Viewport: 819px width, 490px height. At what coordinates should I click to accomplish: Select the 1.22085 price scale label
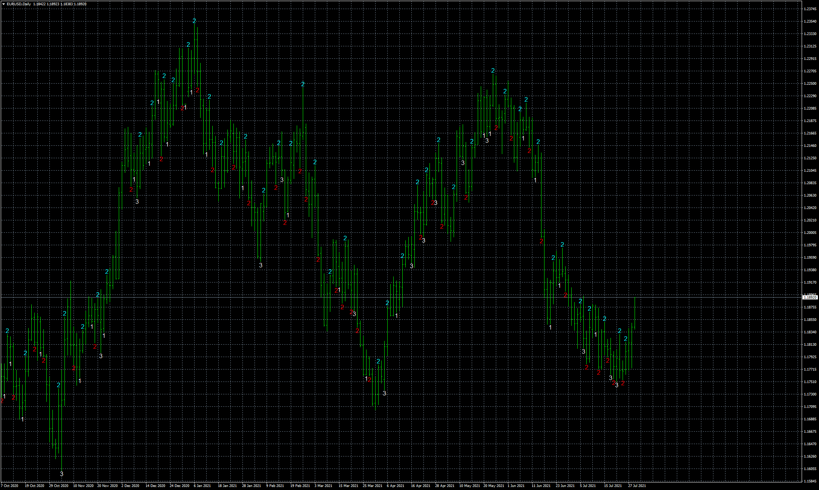[x=810, y=108]
